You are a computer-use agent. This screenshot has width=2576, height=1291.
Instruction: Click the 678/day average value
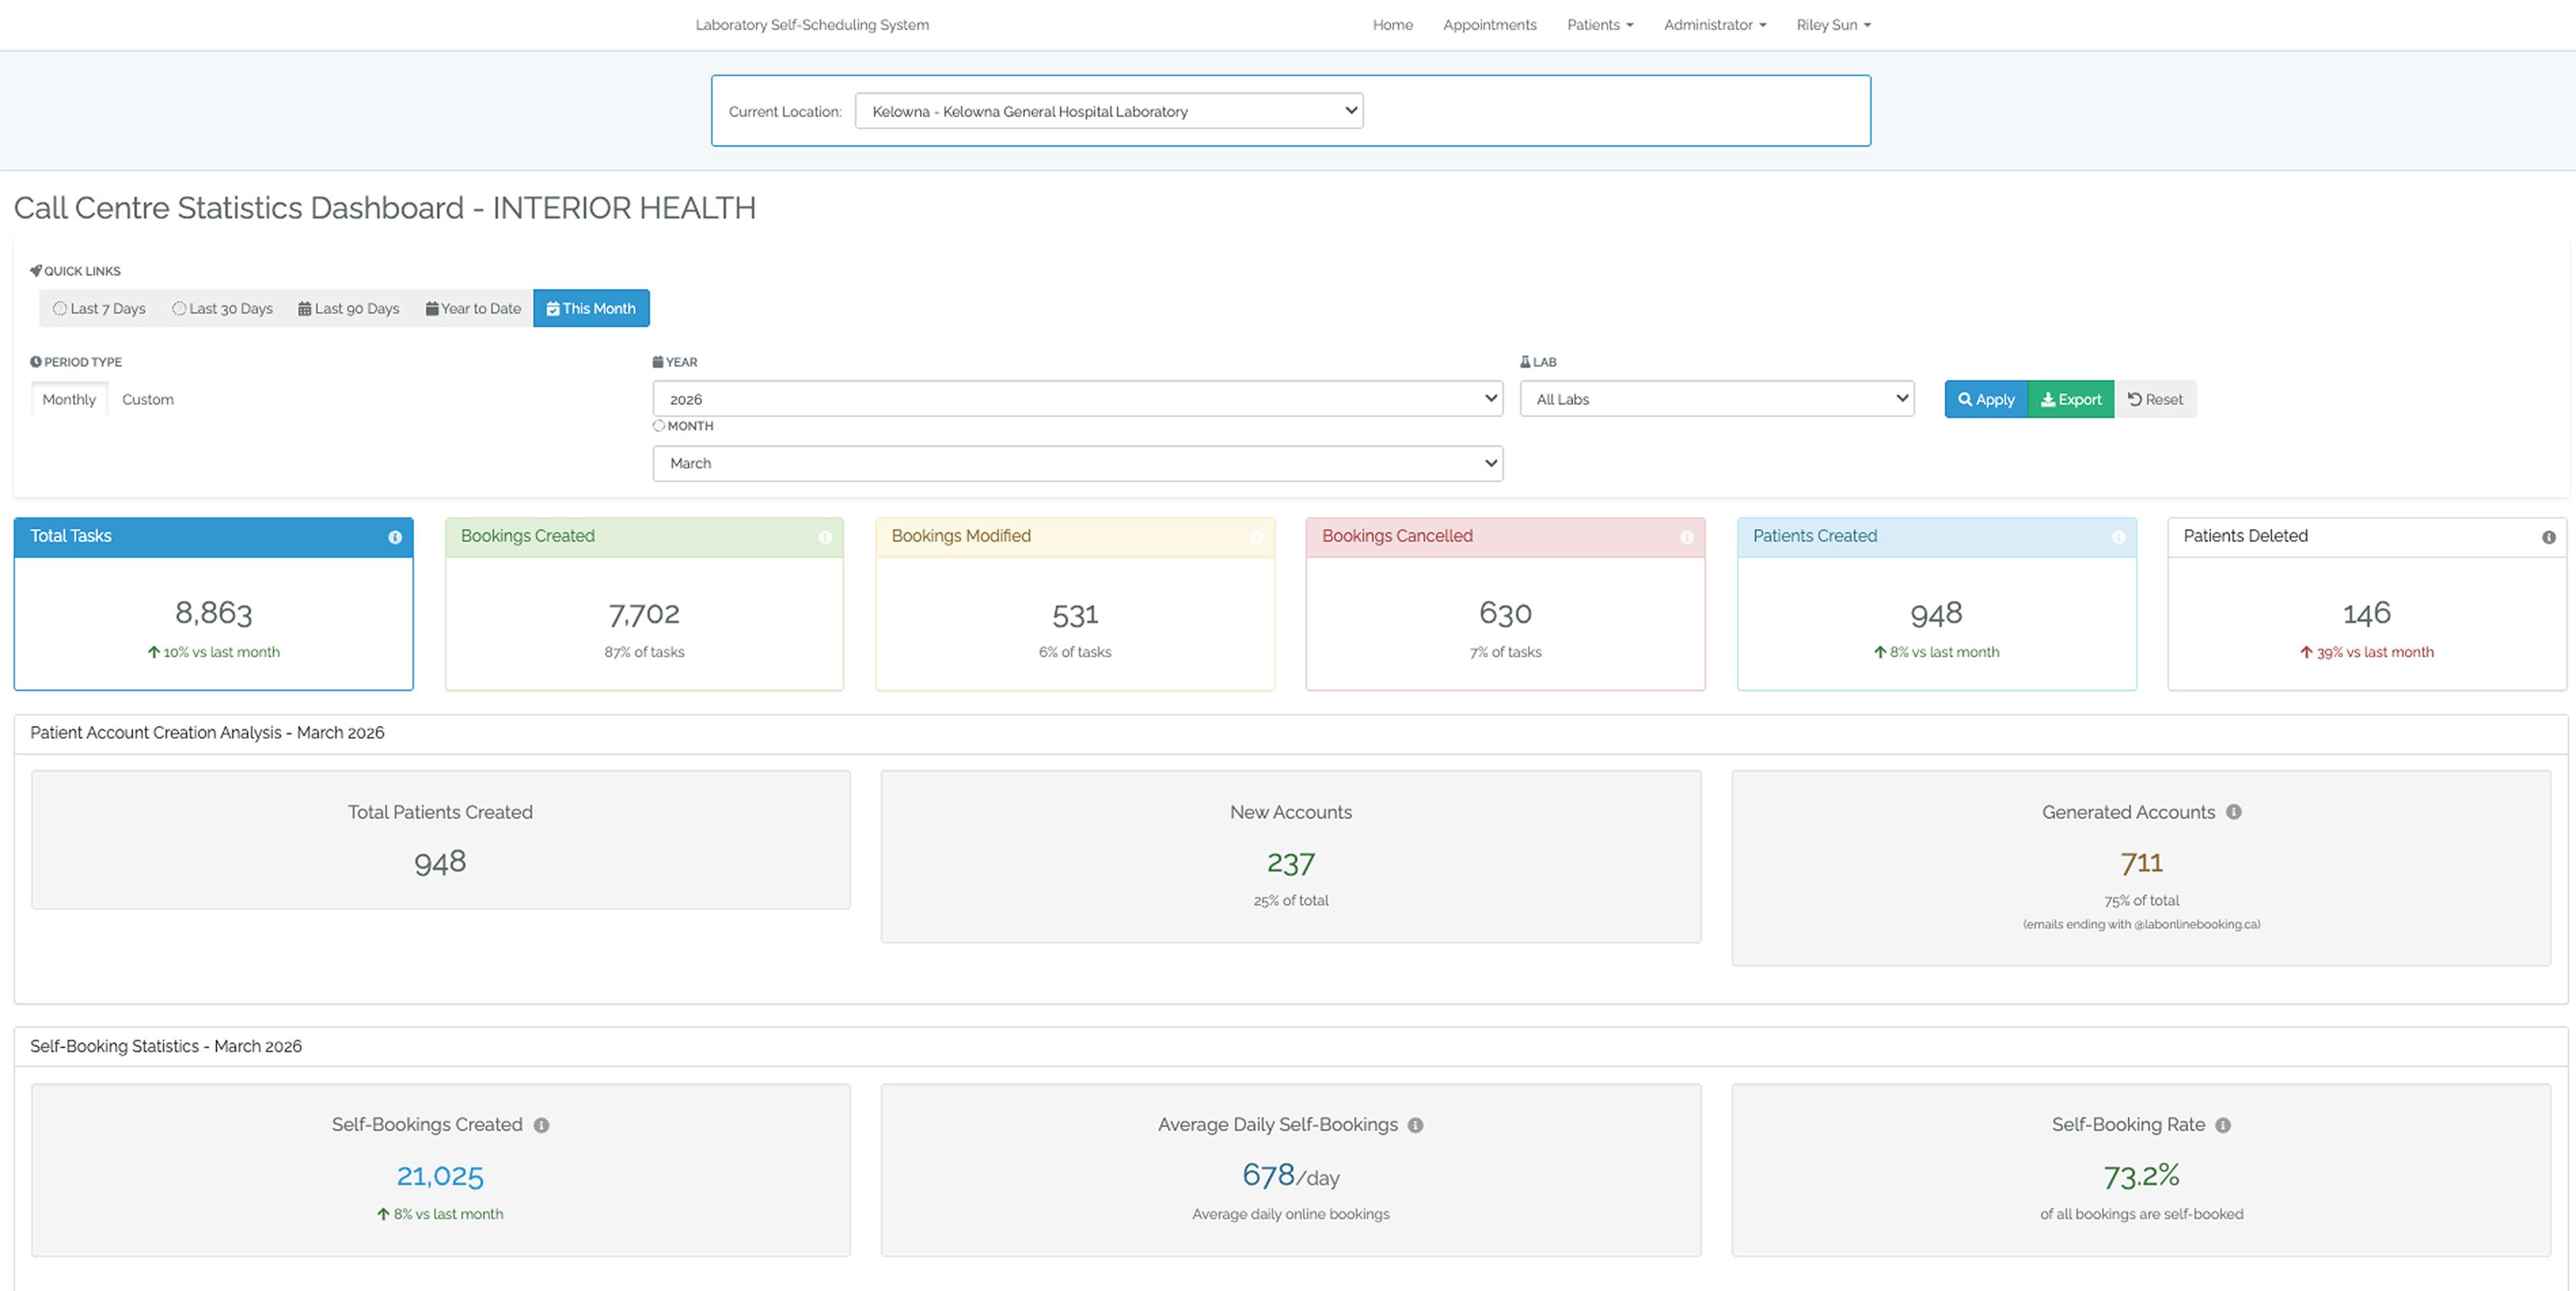1290,1175
